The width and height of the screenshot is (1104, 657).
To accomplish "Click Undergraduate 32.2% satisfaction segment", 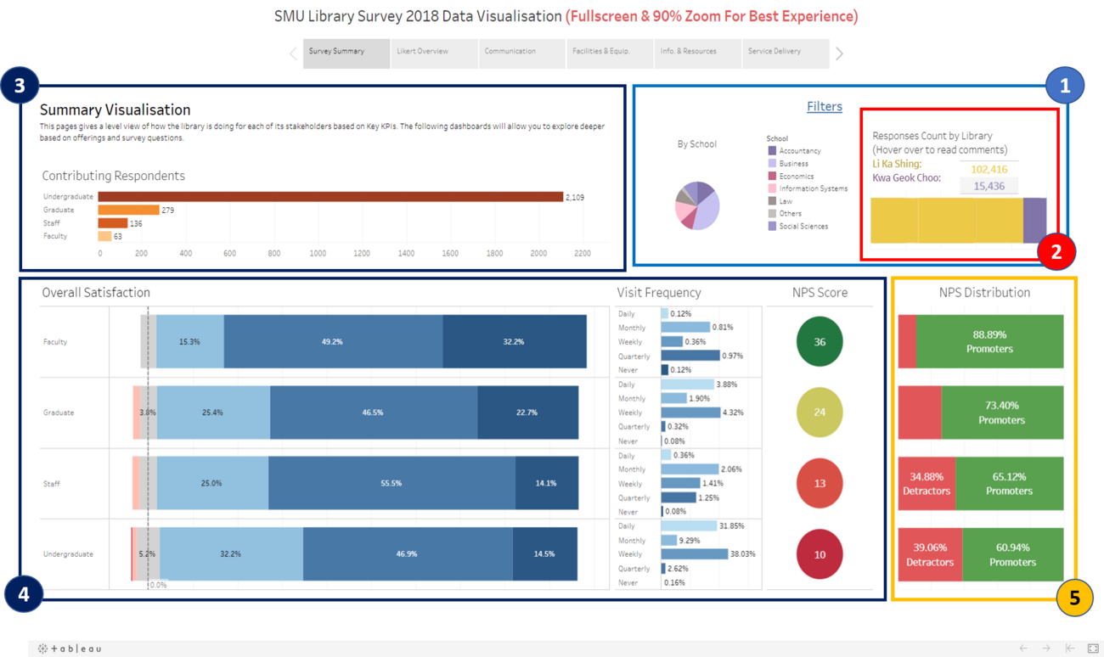I will click(x=232, y=554).
